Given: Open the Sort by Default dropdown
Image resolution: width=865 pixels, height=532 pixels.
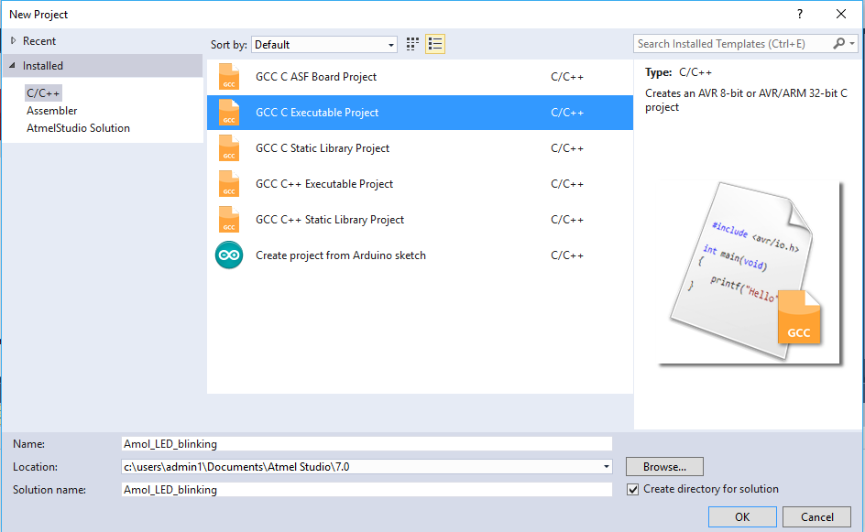Looking at the screenshot, I should click(x=324, y=45).
